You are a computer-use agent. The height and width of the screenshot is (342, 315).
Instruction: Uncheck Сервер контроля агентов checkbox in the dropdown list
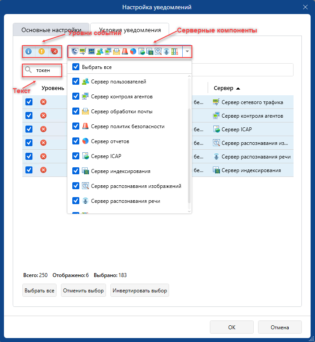tap(76, 96)
